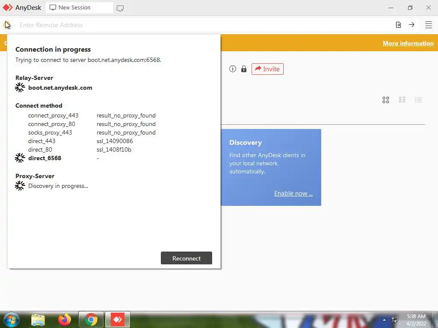Viewport: 438px width, 328px height.
Task: Click the spinner next to boot.net.anydesk.com
Action: click(20, 88)
